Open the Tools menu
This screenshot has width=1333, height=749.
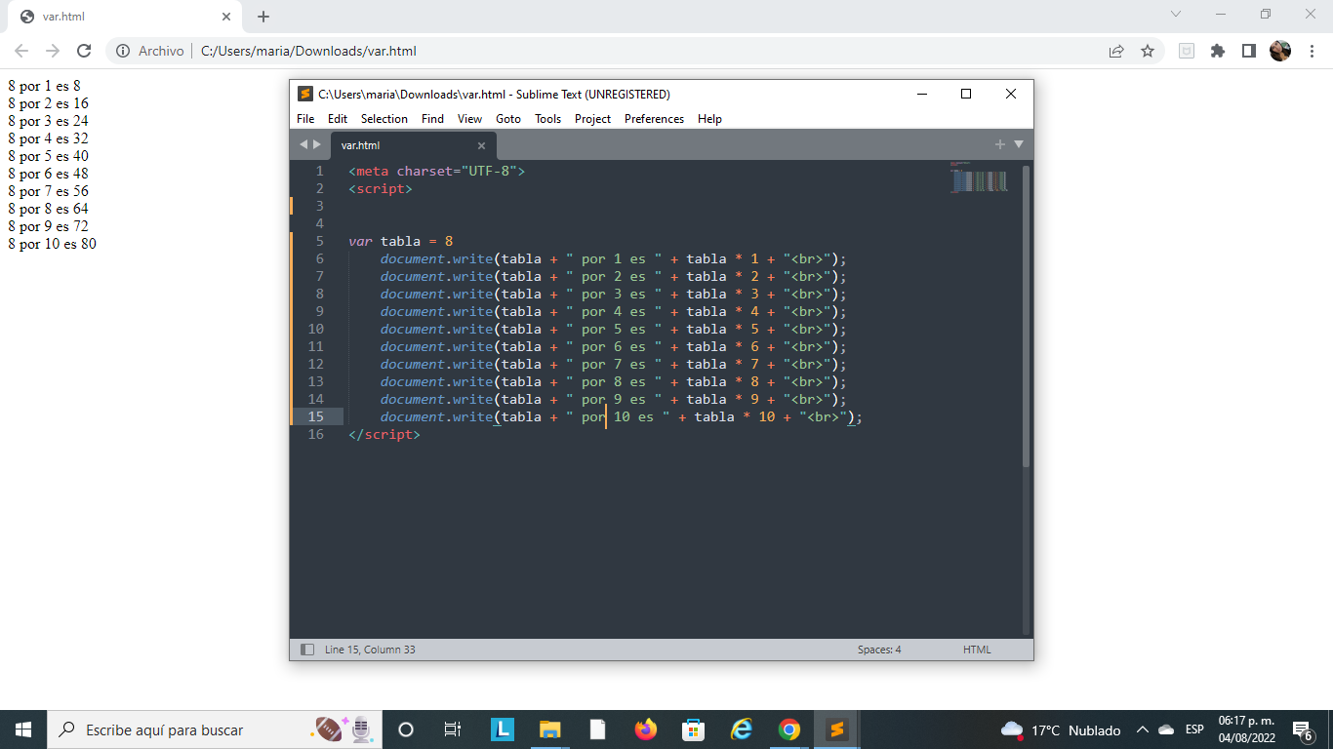[548, 119]
